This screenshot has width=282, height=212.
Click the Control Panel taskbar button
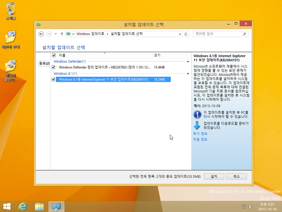point(56,207)
